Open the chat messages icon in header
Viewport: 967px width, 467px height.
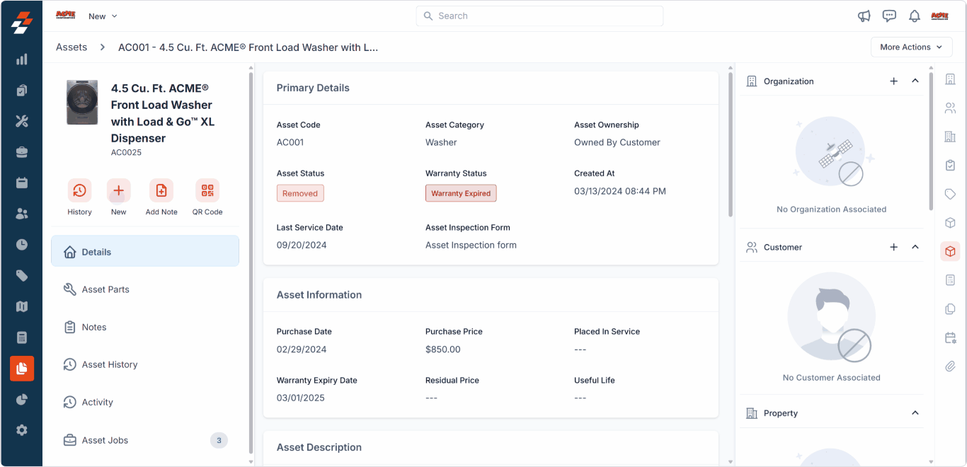890,16
